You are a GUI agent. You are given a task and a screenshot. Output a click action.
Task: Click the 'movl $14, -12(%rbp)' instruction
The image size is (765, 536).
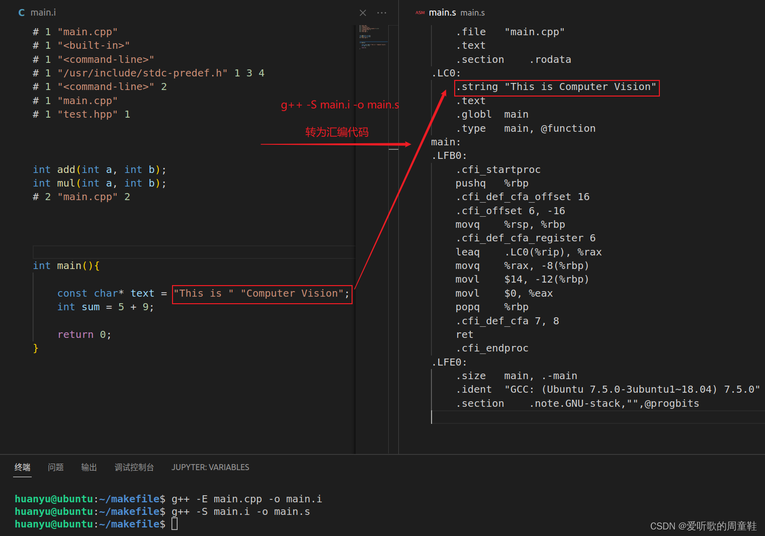pos(523,279)
